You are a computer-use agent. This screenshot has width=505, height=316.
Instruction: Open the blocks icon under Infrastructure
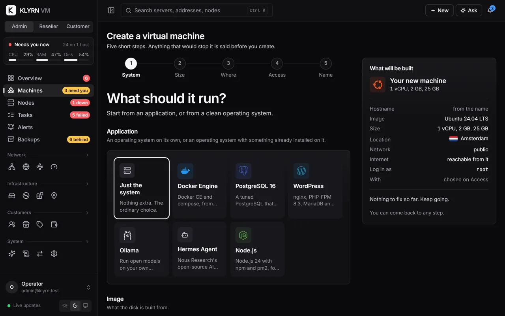point(40,196)
